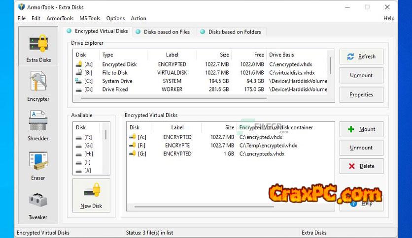Switch to Encrypted Virtual Disks tab
Image resolution: width=412 pixels, height=238 pixels.
pos(97,31)
